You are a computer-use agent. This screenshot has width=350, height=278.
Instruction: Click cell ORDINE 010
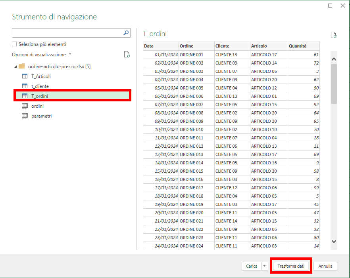[x=196, y=129]
